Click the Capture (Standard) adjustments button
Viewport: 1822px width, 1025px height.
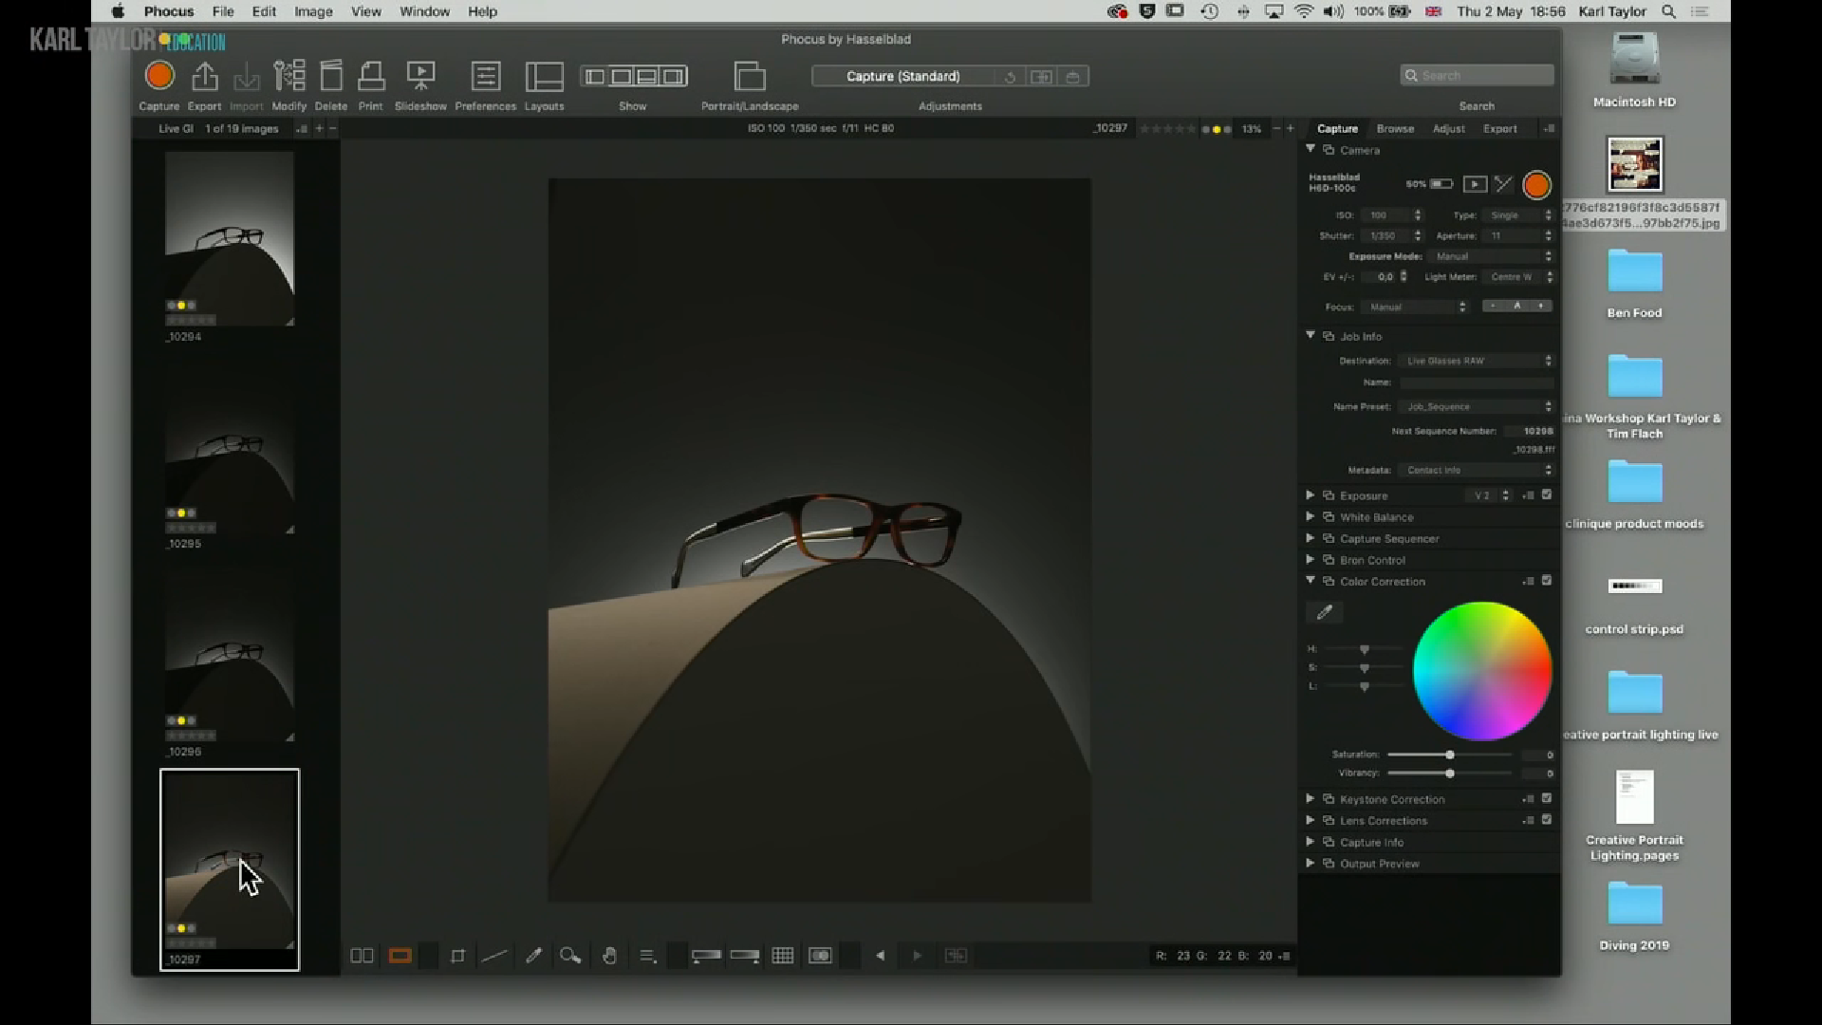902,76
